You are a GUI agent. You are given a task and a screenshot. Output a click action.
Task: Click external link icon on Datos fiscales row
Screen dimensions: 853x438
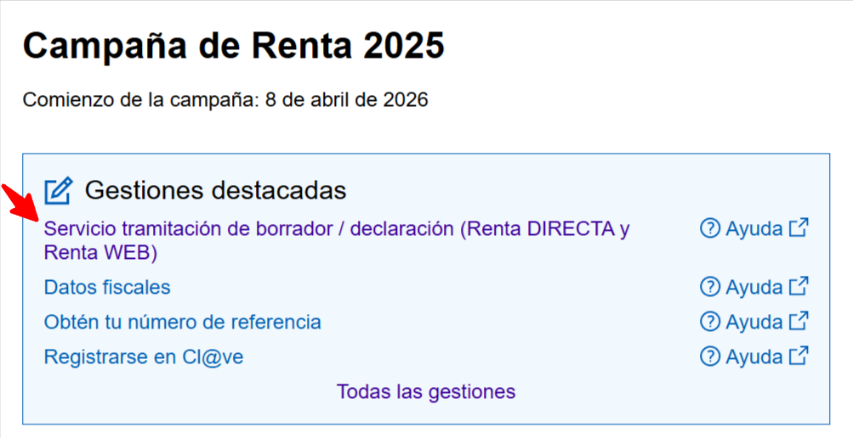[799, 287]
